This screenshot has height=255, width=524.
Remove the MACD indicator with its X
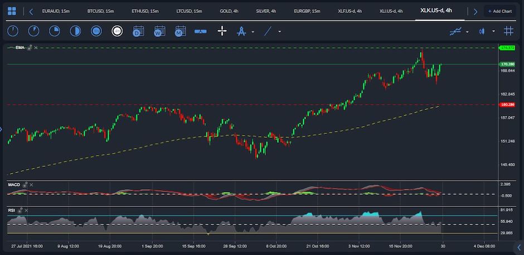click(31, 185)
